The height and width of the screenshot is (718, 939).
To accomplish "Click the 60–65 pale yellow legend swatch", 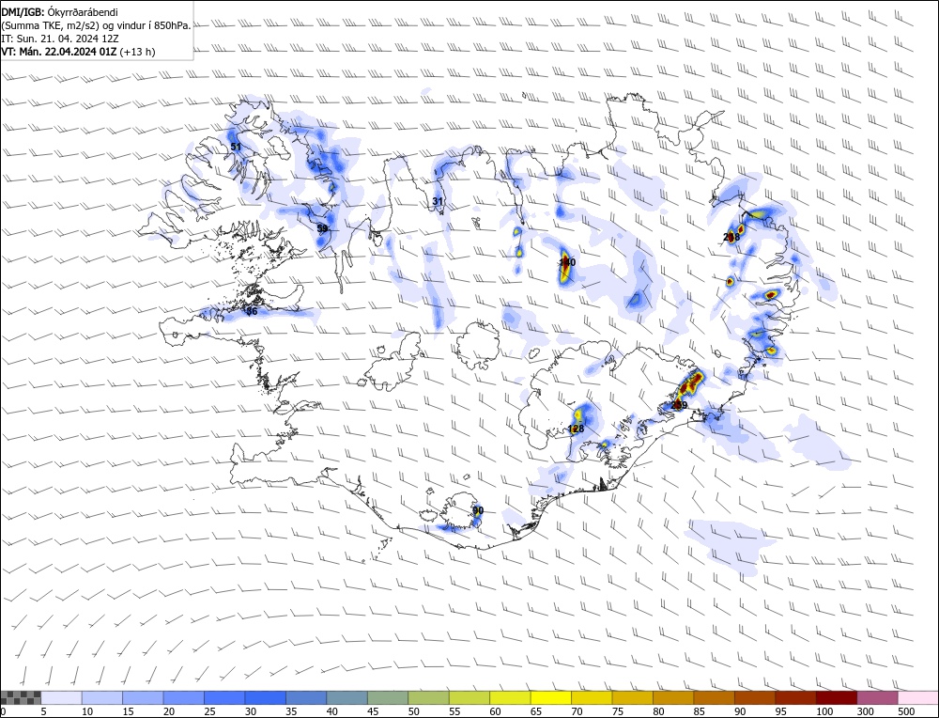I will pos(510,697).
